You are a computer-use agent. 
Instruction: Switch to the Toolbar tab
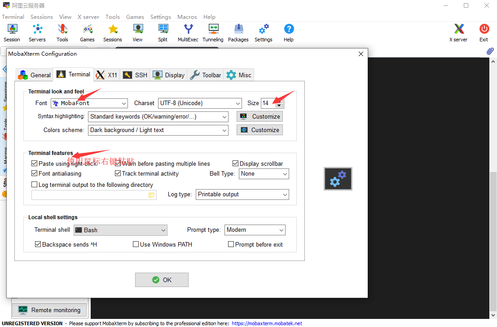205,75
